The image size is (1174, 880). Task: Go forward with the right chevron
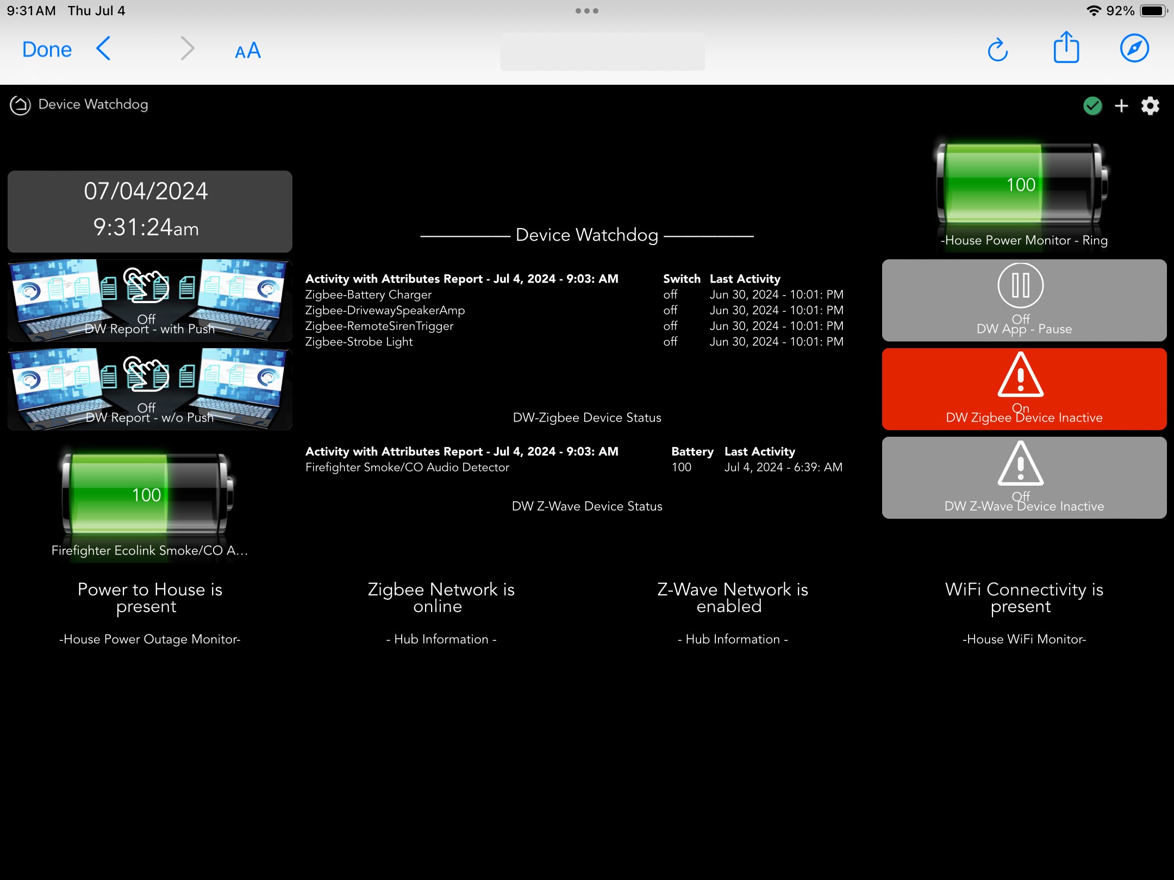tap(187, 49)
